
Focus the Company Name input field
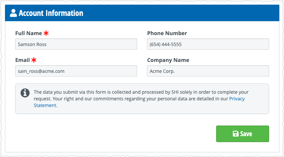click(x=208, y=71)
